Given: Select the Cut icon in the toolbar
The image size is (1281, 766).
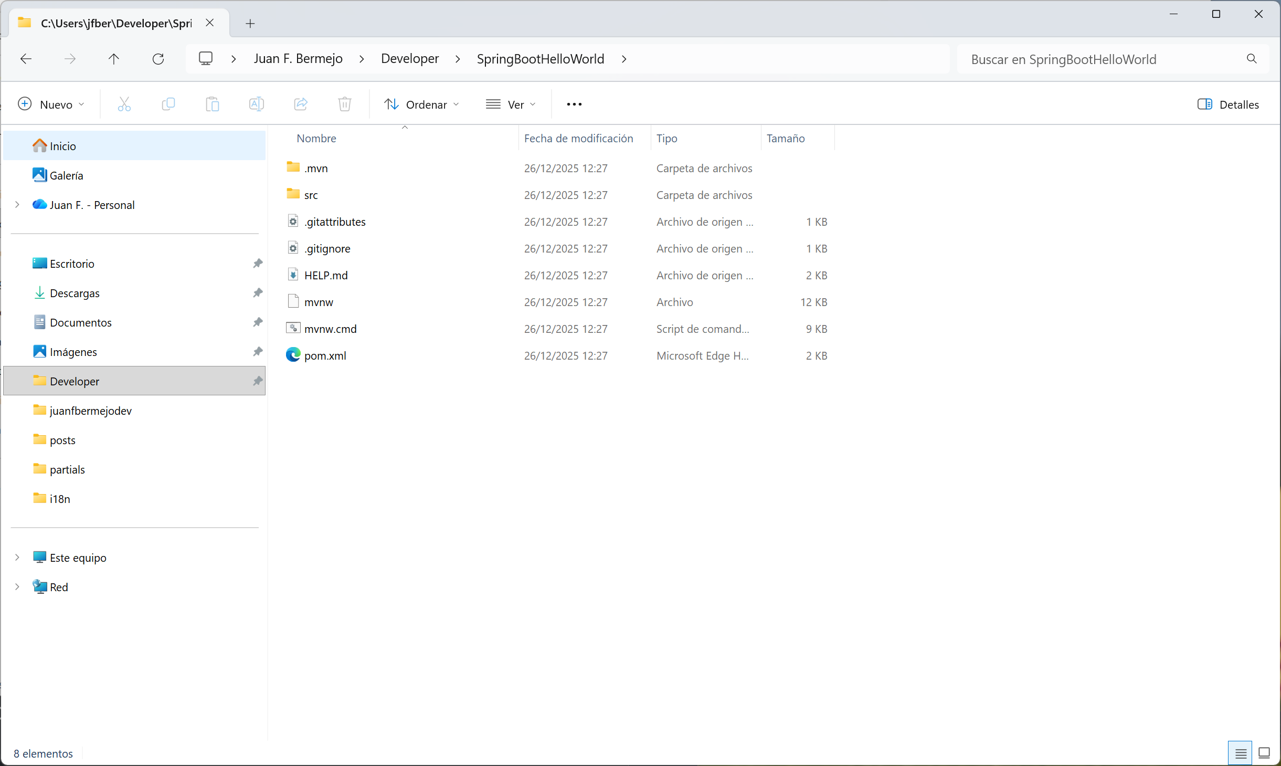Looking at the screenshot, I should [x=123, y=104].
